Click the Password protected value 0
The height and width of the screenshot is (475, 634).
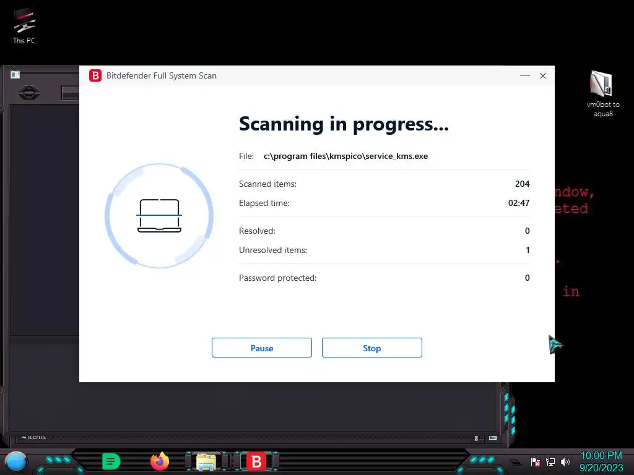pos(528,278)
